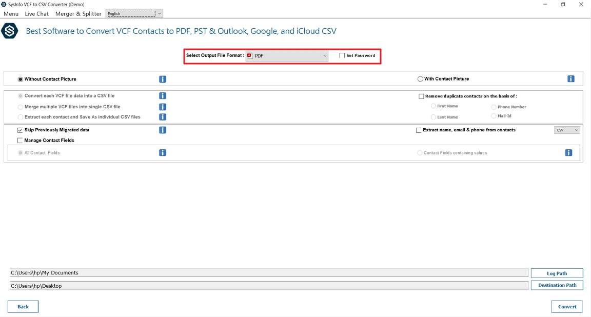Choose Mail-Id duplicate criterion

tap(494, 116)
